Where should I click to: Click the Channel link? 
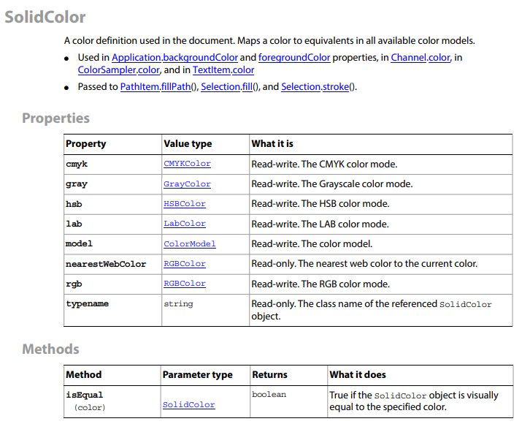pyautogui.click(x=409, y=58)
